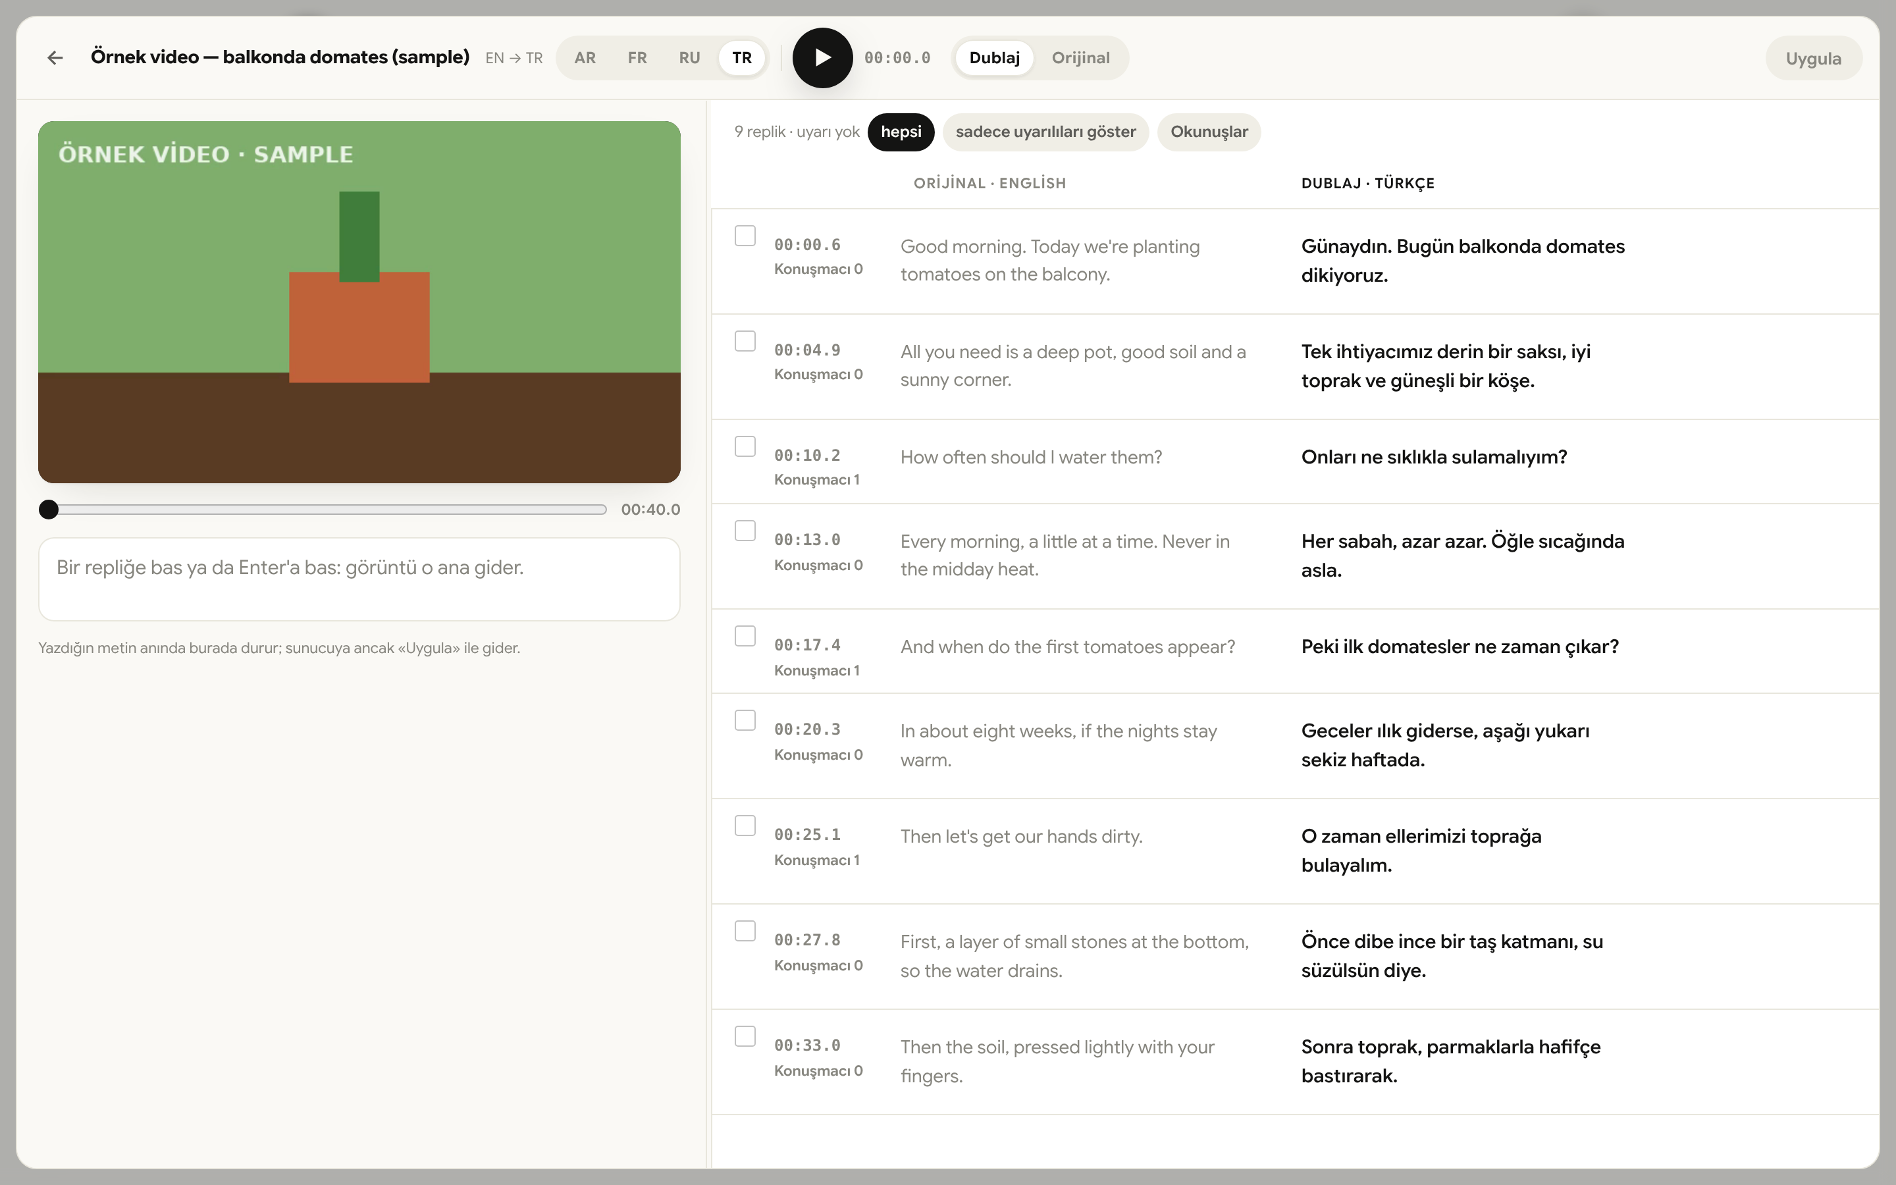1896x1185 pixels.
Task: Click English line "First, a layer of small stones"
Action: click(1074, 955)
